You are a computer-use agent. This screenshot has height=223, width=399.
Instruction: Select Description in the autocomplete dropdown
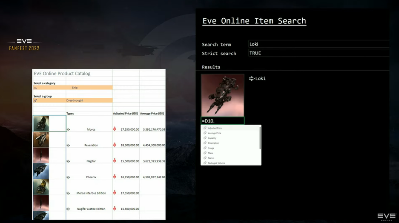[x=230, y=143]
